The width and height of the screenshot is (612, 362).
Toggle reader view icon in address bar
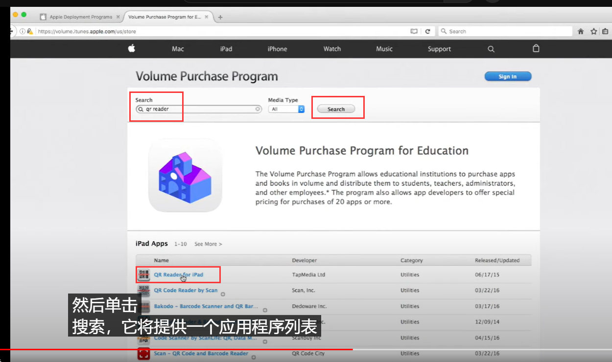[414, 31]
